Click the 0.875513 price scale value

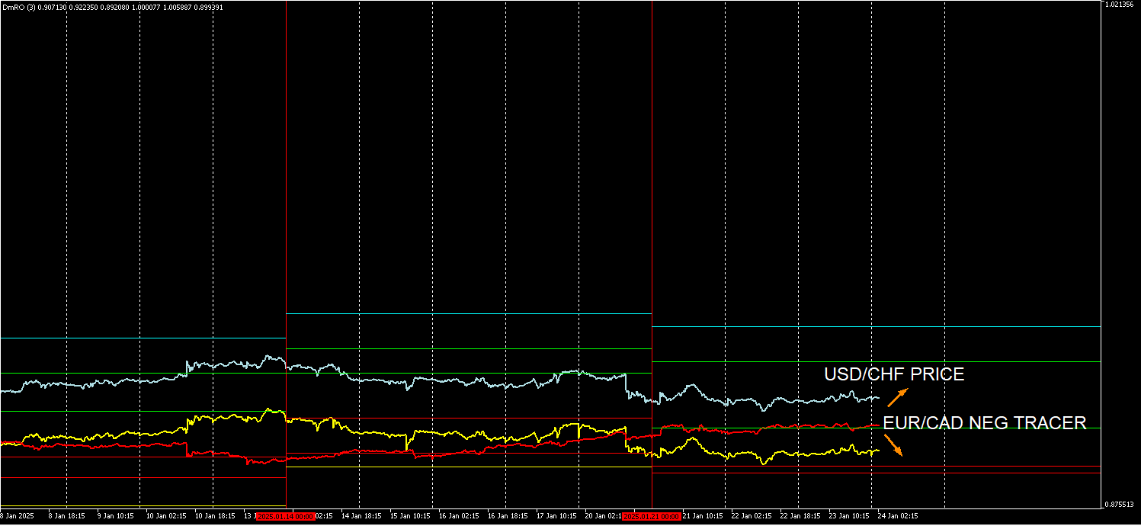coord(1120,505)
